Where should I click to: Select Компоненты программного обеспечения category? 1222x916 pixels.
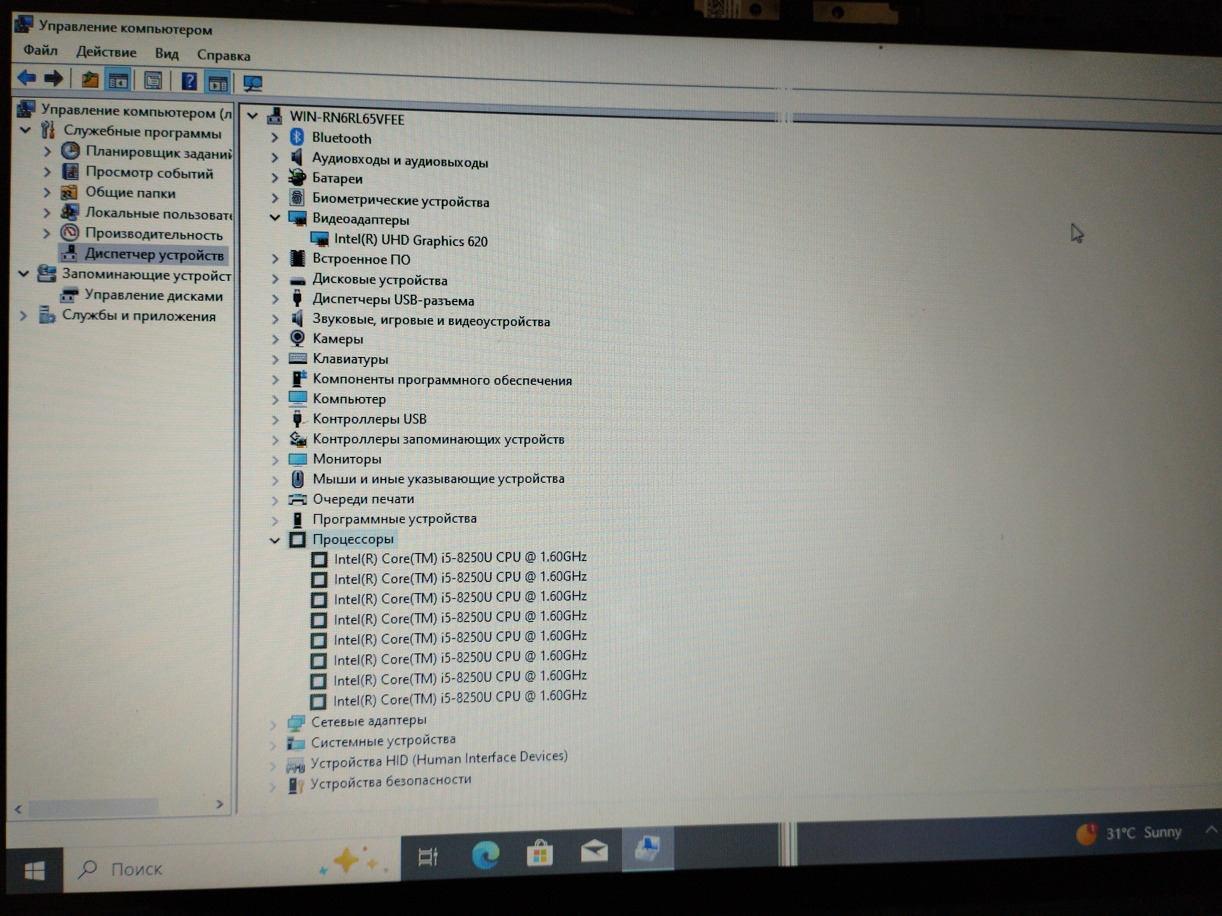[442, 379]
